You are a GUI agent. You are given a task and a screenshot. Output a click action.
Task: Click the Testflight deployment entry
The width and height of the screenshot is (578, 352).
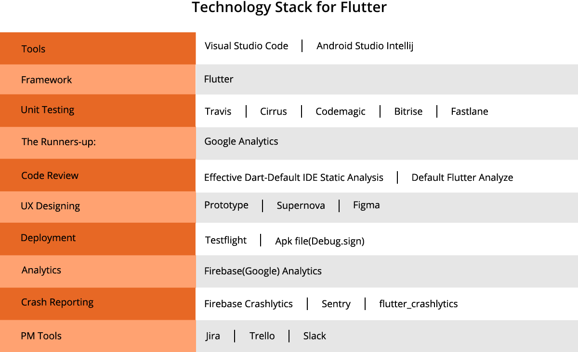click(x=225, y=240)
